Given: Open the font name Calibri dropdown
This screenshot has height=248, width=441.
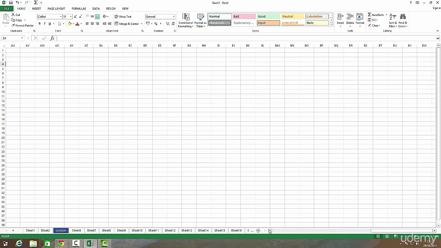Looking at the screenshot, I should [61, 17].
